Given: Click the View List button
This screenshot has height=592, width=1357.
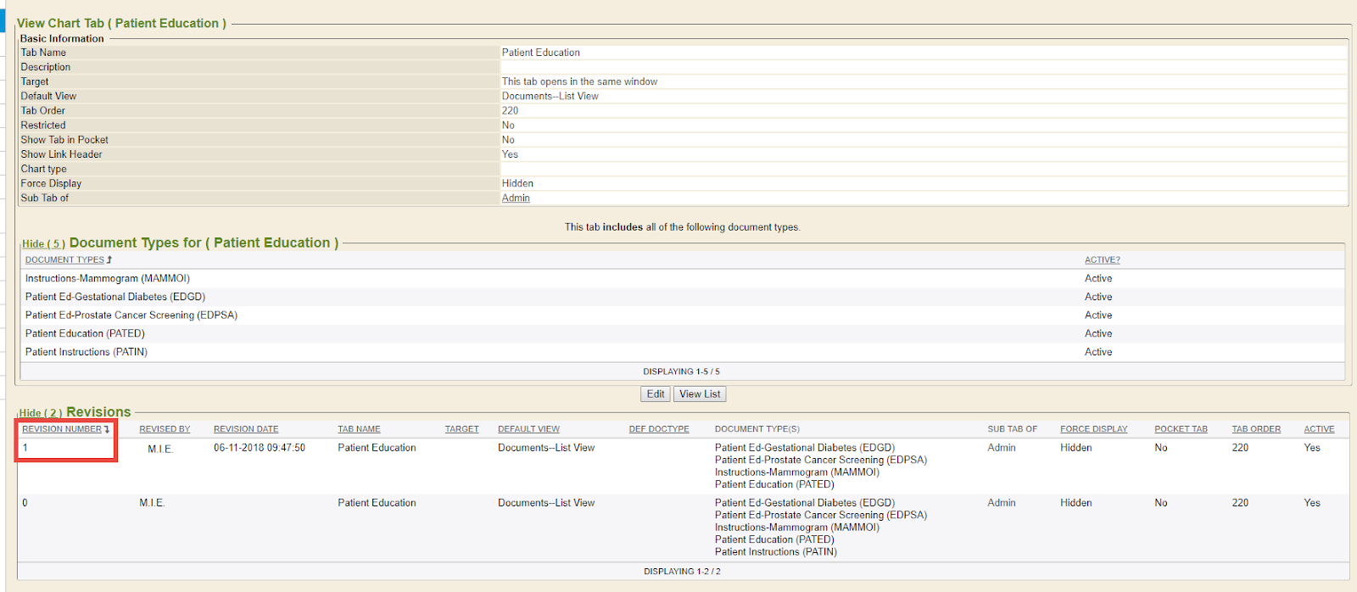Looking at the screenshot, I should coord(700,394).
